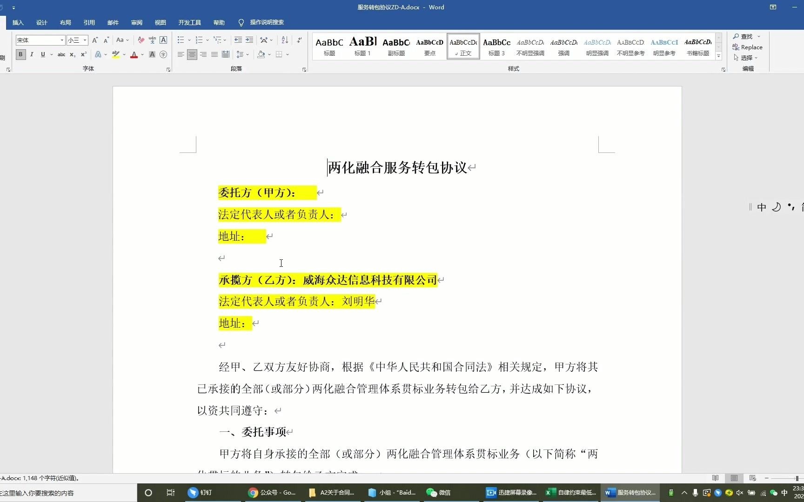
Task: Open the 引用 tab
Action: click(89, 22)
